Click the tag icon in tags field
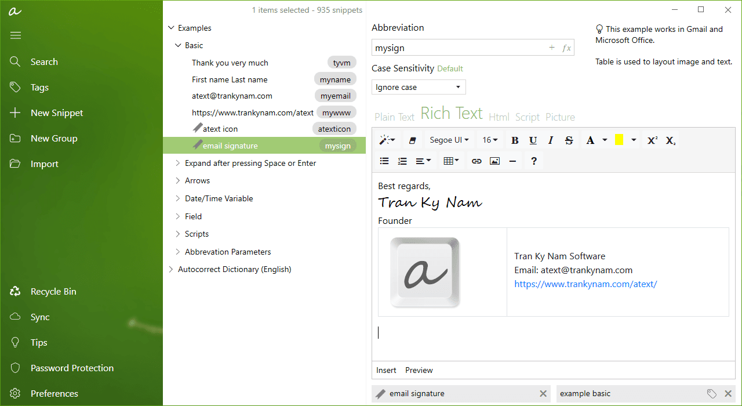This screenshot has width=742, height=406. click(712, 394)
